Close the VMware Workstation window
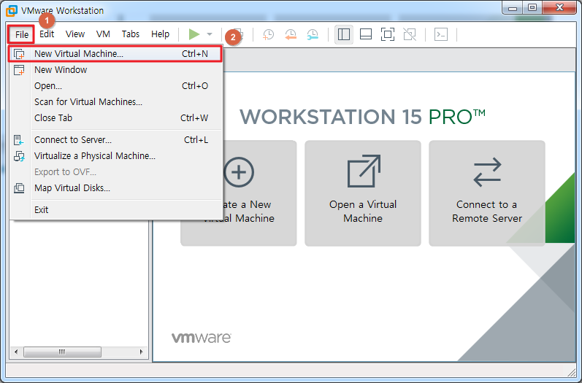The width and height of the screenshot is (582, 383). pyautogui.click(x=560, y=8)
